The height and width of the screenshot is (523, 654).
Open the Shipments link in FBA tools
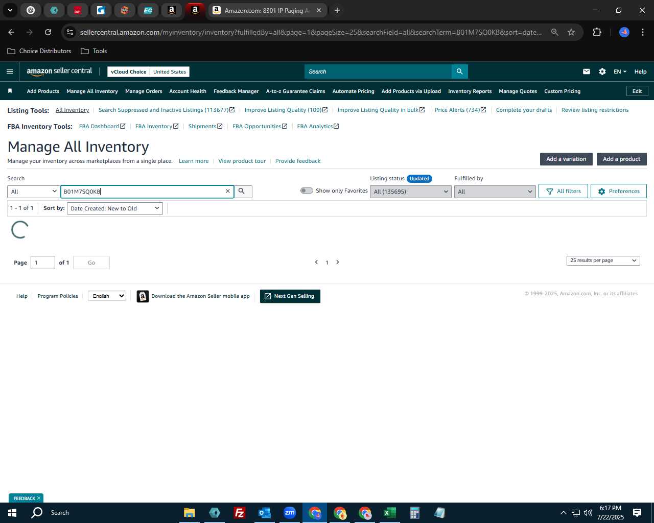point(205,126)
